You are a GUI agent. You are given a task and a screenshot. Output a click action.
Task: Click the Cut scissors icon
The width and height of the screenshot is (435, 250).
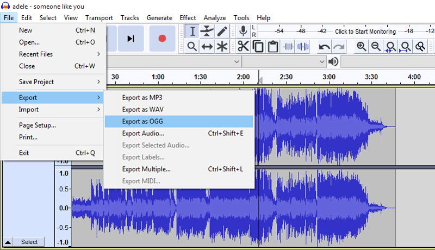(243, 47)
